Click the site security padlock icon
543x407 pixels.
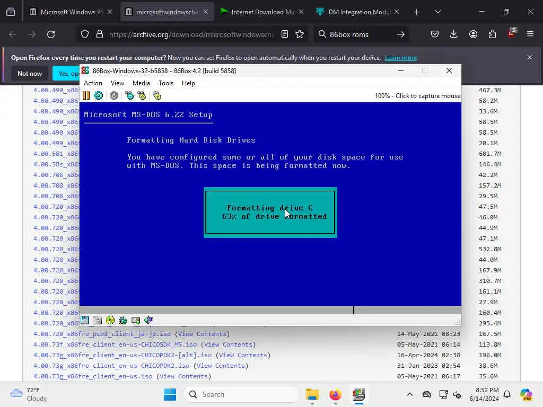click(x=100, y=34)
